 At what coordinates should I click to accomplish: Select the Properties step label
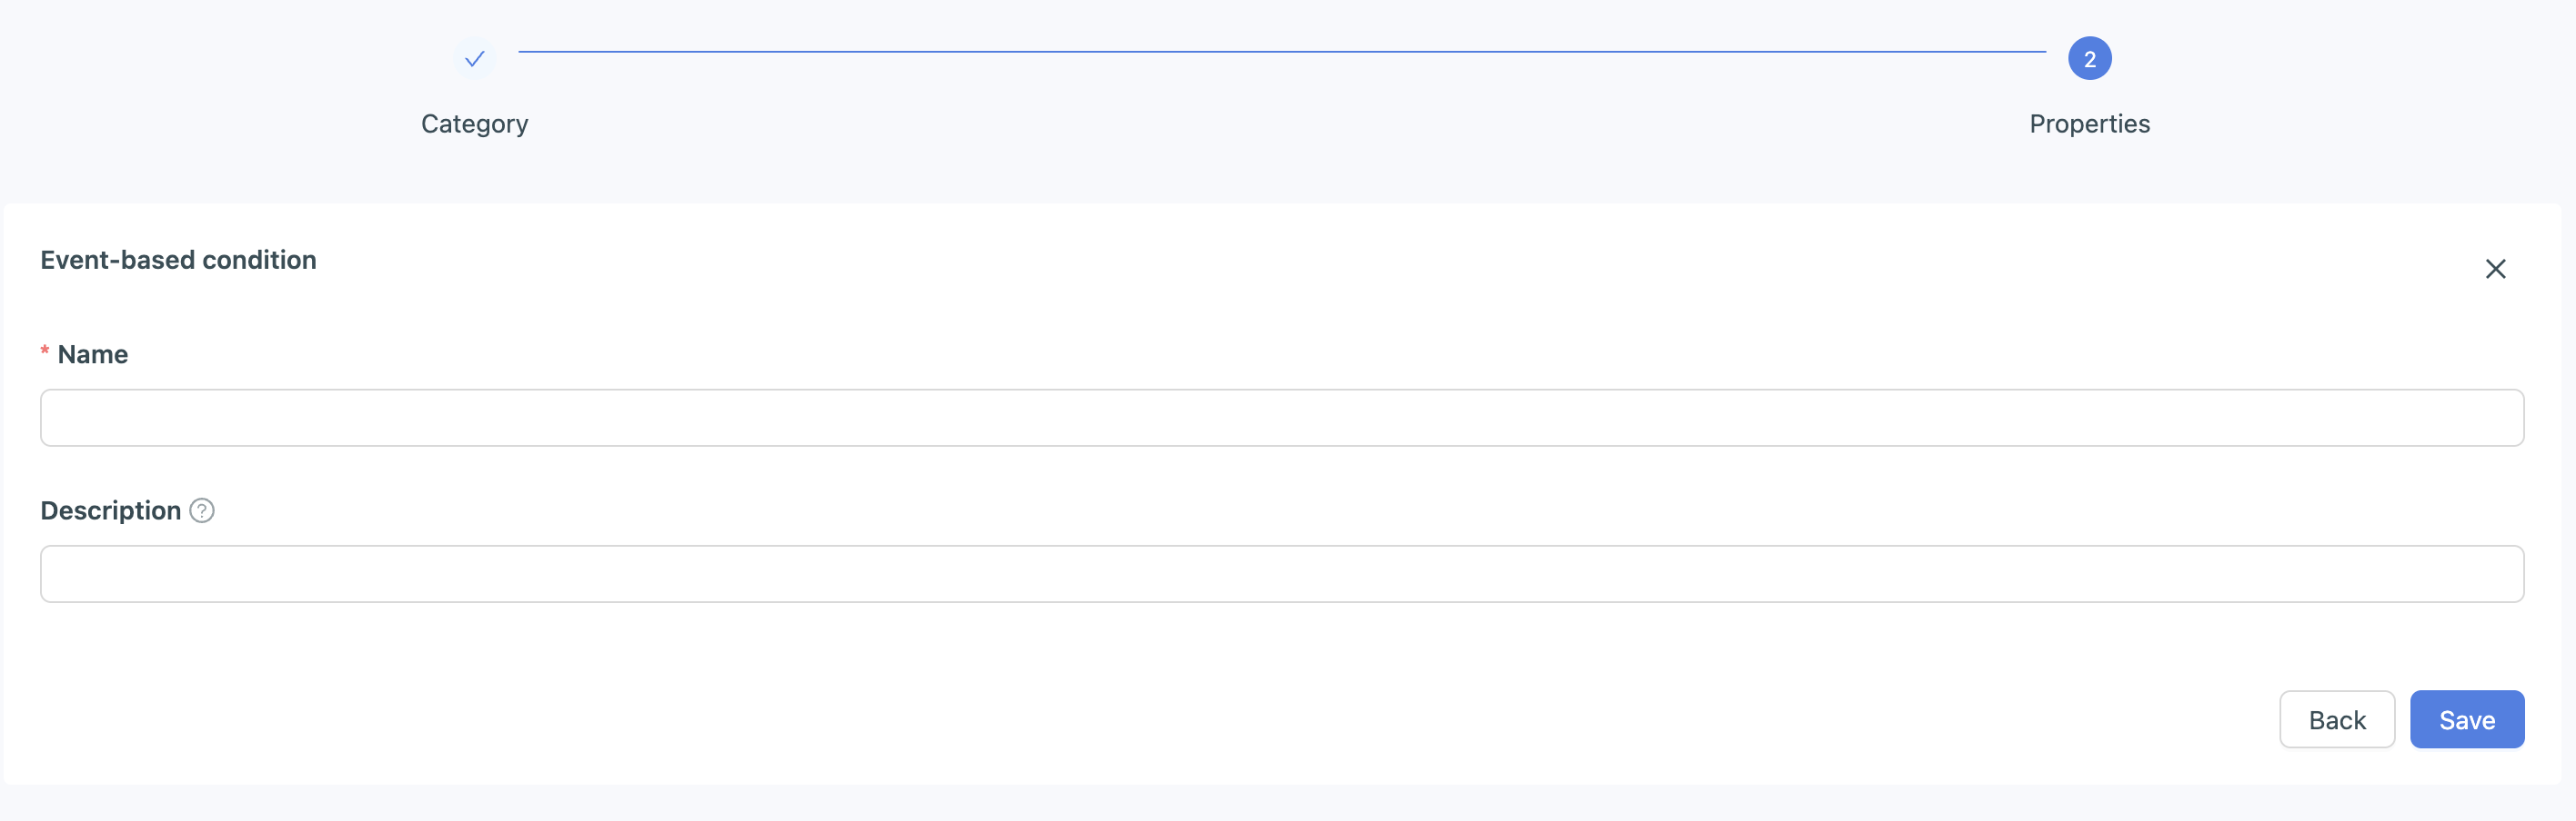[x=2089, y=124]
